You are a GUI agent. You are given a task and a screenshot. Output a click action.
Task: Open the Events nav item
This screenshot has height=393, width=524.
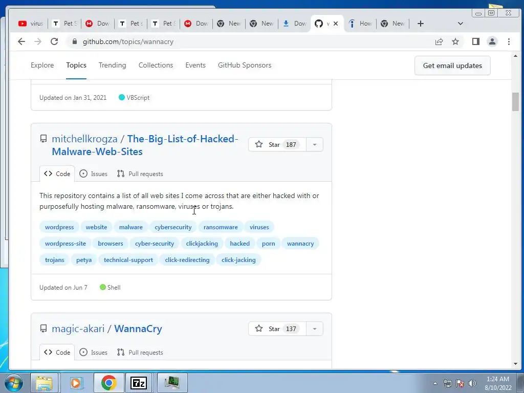click(x=195, y=65)
